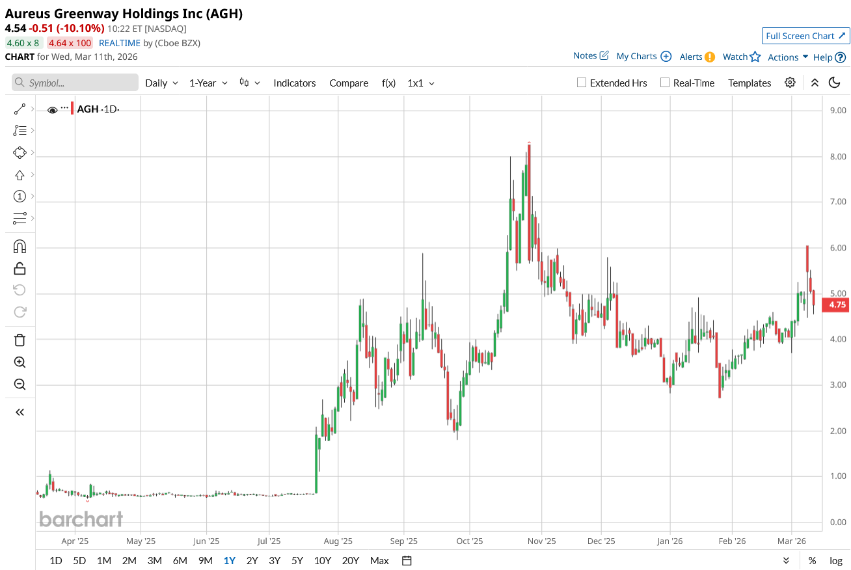Open the 1-Year period dropdown

(x=208, y=83)
